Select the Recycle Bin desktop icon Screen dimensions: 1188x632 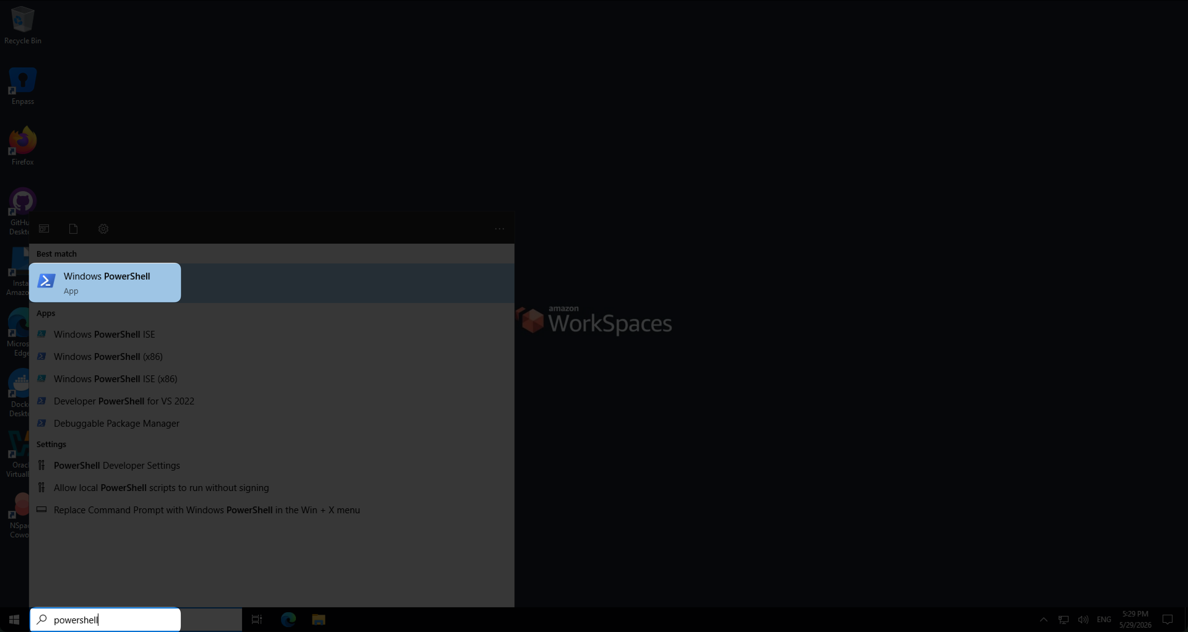23,25
